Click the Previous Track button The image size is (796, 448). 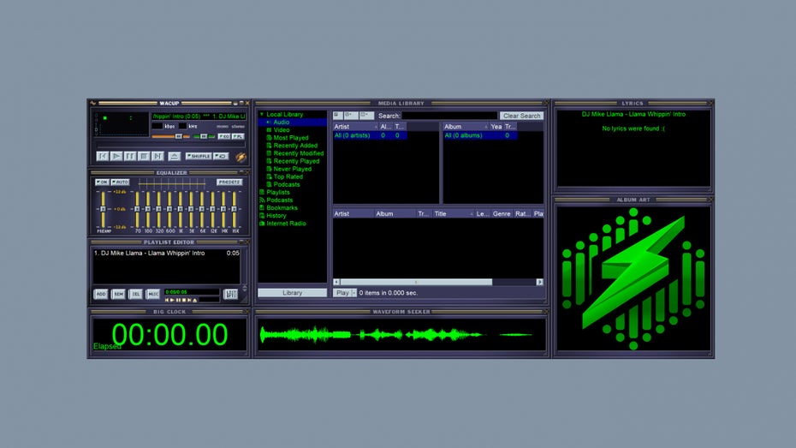click(x=103, y=157)
